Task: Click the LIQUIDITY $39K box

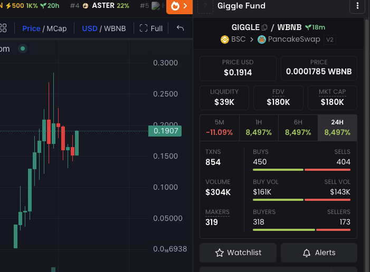Action: click(x=224, y=98)
